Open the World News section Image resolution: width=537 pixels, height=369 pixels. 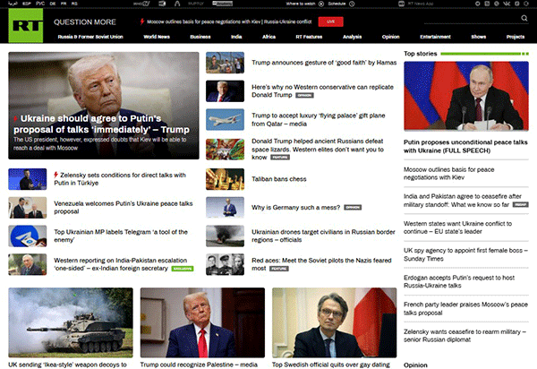point(157,37)
